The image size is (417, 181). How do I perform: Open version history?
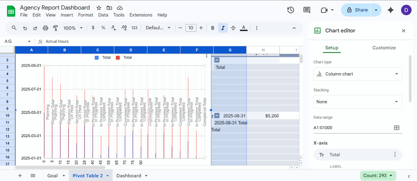pos(290,10)
